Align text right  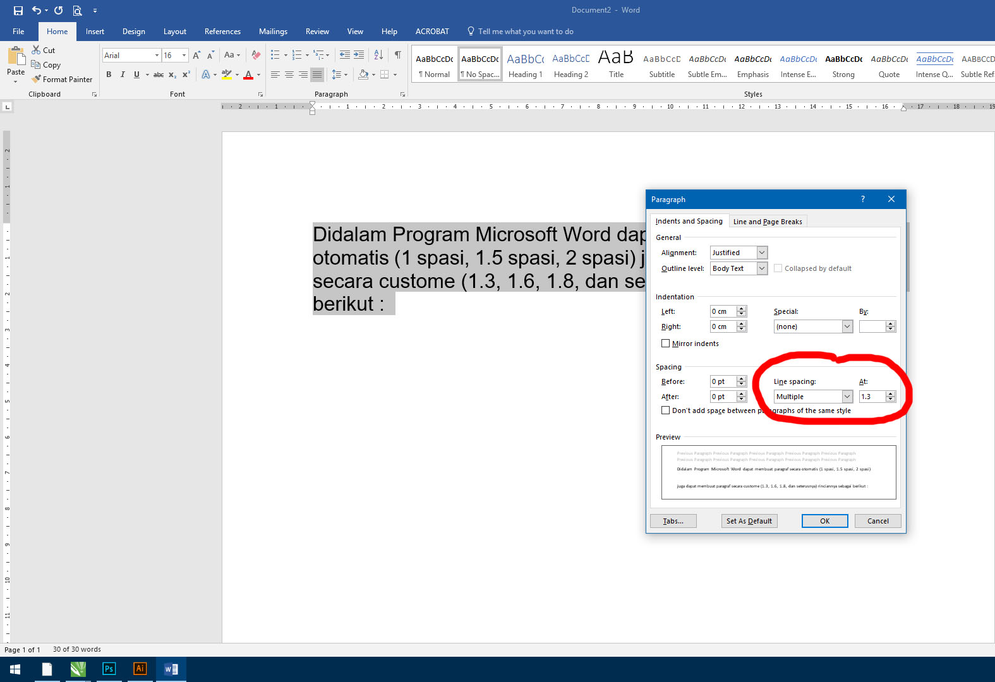303,75
